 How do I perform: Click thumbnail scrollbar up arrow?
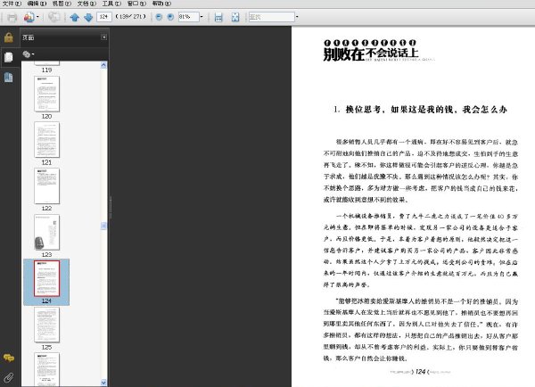coord(103,65)
